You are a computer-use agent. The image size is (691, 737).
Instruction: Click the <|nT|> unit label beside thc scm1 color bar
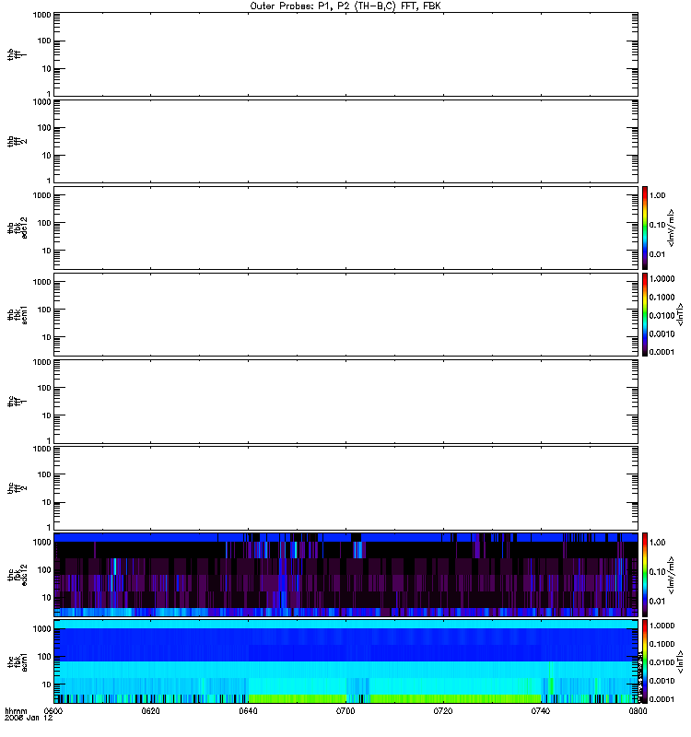coord(680,661)
